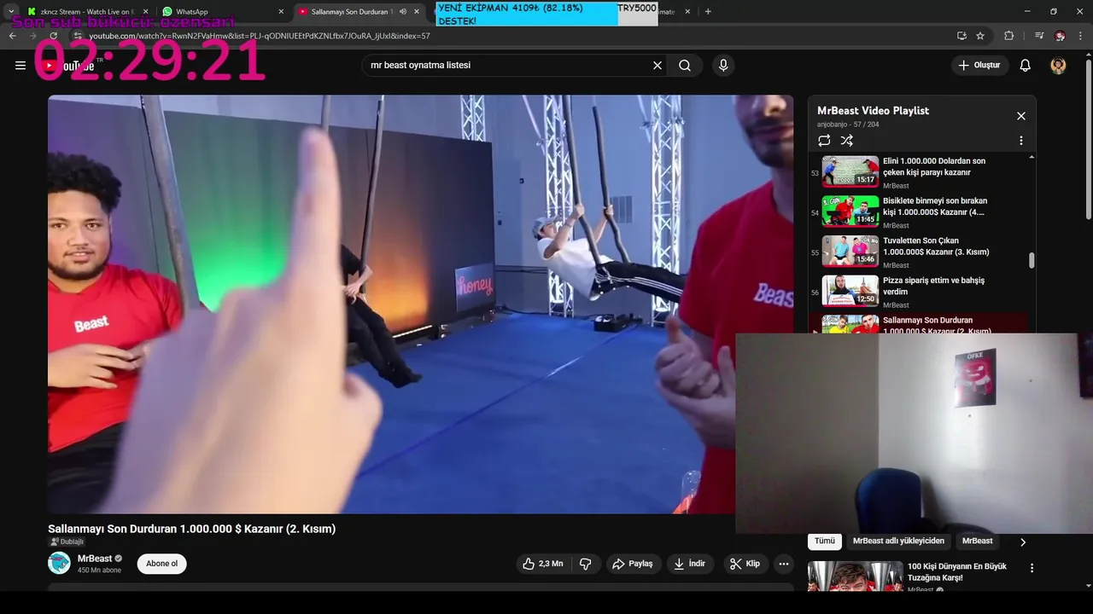Viewport: 1093px width, 614px height.
Task: Open browser extensions puzzle icon
Action: 1009,36
